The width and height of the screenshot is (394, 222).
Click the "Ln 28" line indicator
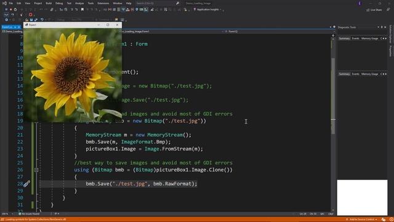(303, 214)
